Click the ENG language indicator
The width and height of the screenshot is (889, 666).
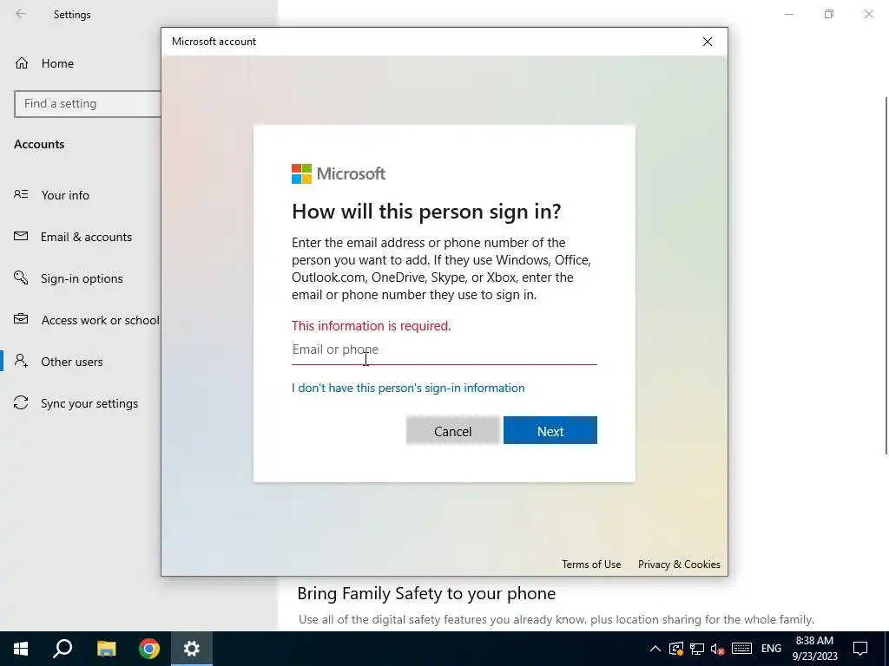tap(771, 649)
